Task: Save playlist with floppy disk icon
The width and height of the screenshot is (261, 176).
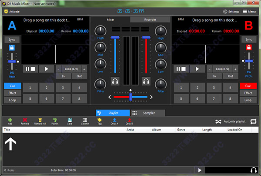Action: pos(70,120)
